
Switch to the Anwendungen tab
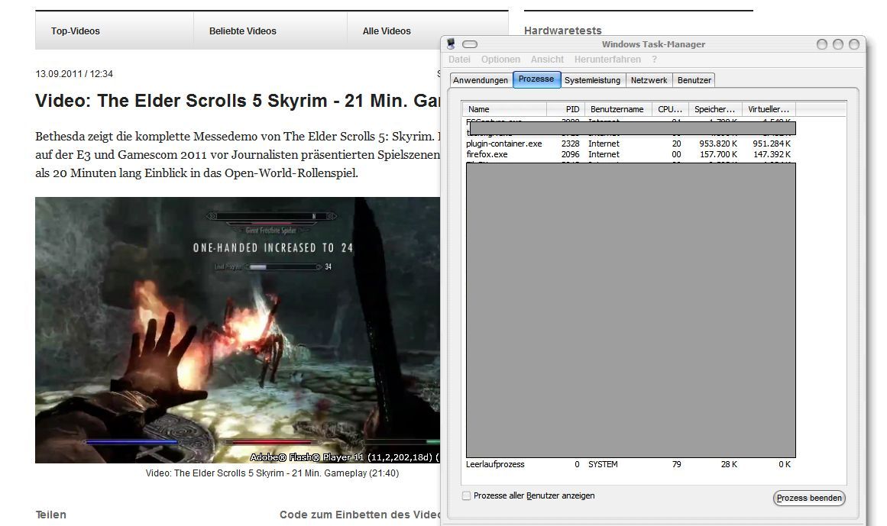coord(481,80)
